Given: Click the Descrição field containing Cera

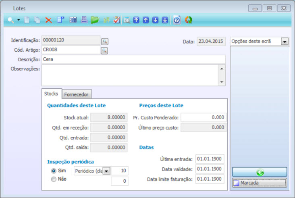Looking at the screenshot, I should point(133,59).
